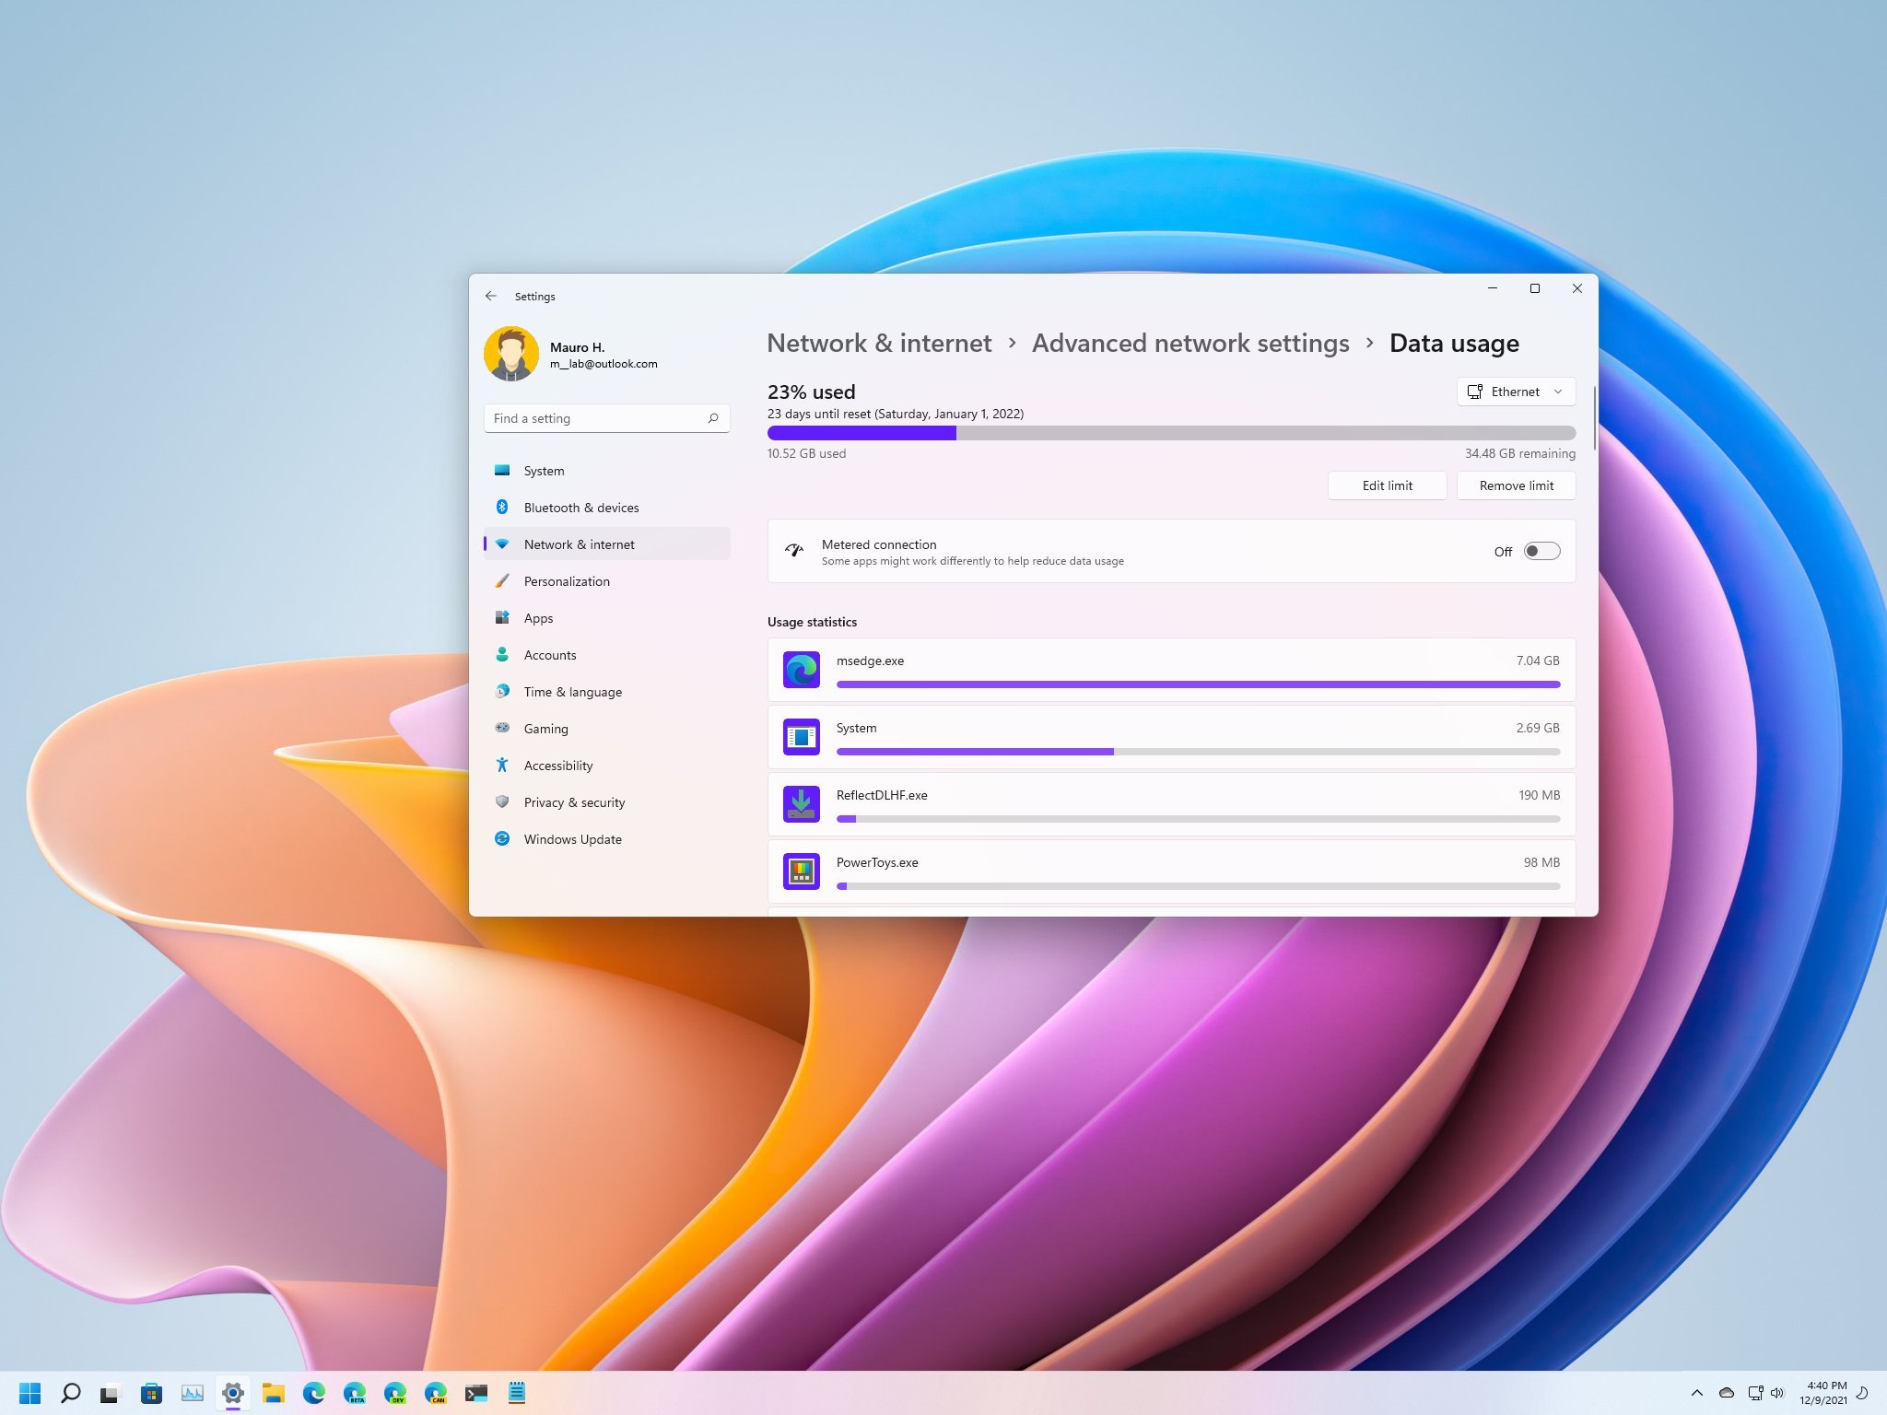
Task: Click the ReflectDLHF.exe download icon
Action: (801, 804)
